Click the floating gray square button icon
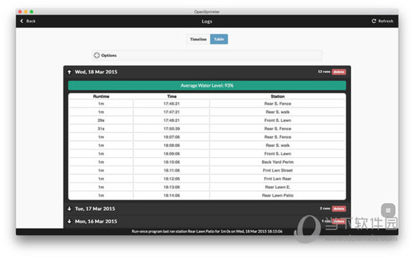413x257 pixels. tap(388, 210)
